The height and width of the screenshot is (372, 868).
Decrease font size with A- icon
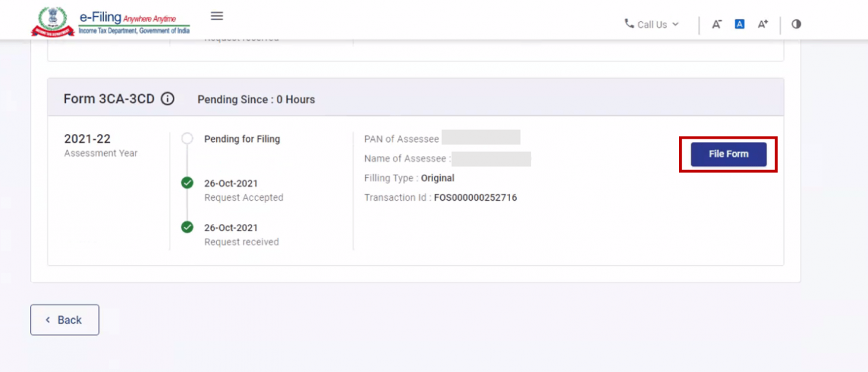pyautogui.click(x=716, y=24)
